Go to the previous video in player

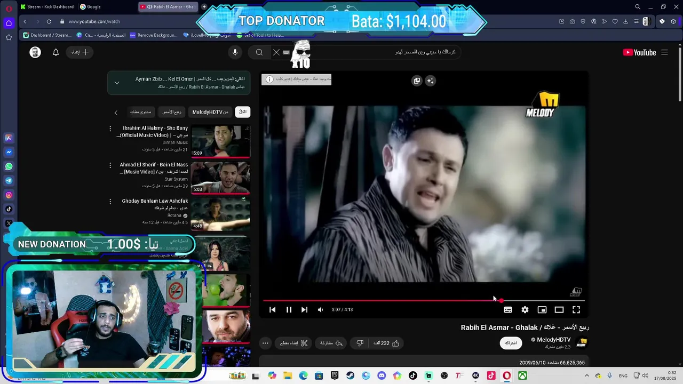(272, 309)
